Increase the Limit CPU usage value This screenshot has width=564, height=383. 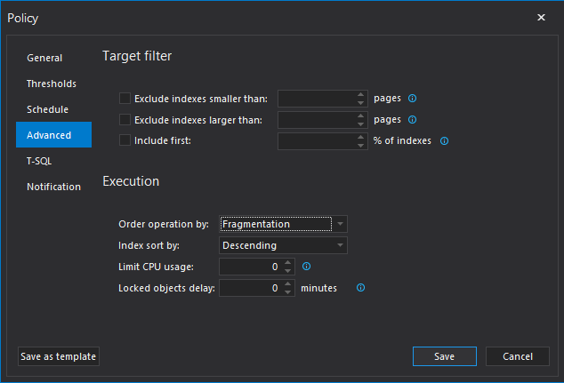click(x=288, y=262)
